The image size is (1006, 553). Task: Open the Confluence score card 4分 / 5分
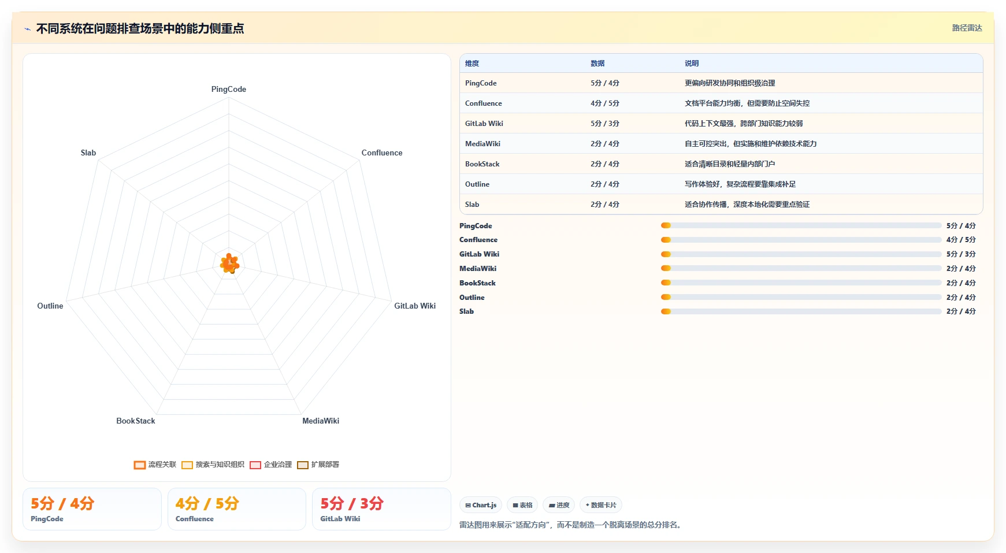point(237,509)
